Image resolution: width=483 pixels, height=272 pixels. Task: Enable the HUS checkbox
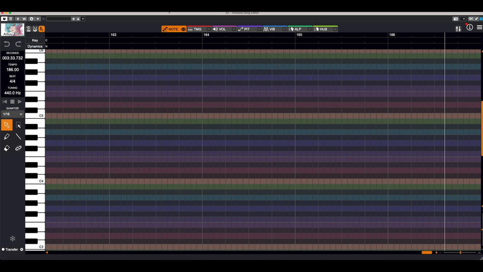coord(335,29)
